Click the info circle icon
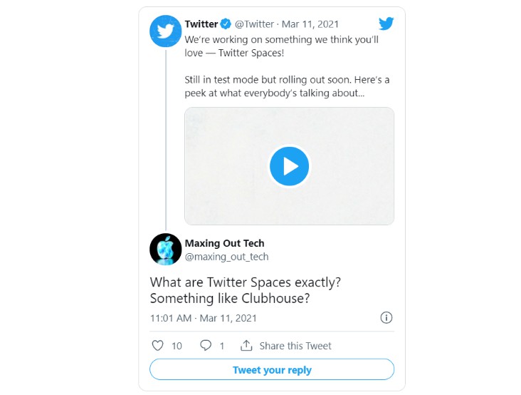521x395 pixels. 386,317
